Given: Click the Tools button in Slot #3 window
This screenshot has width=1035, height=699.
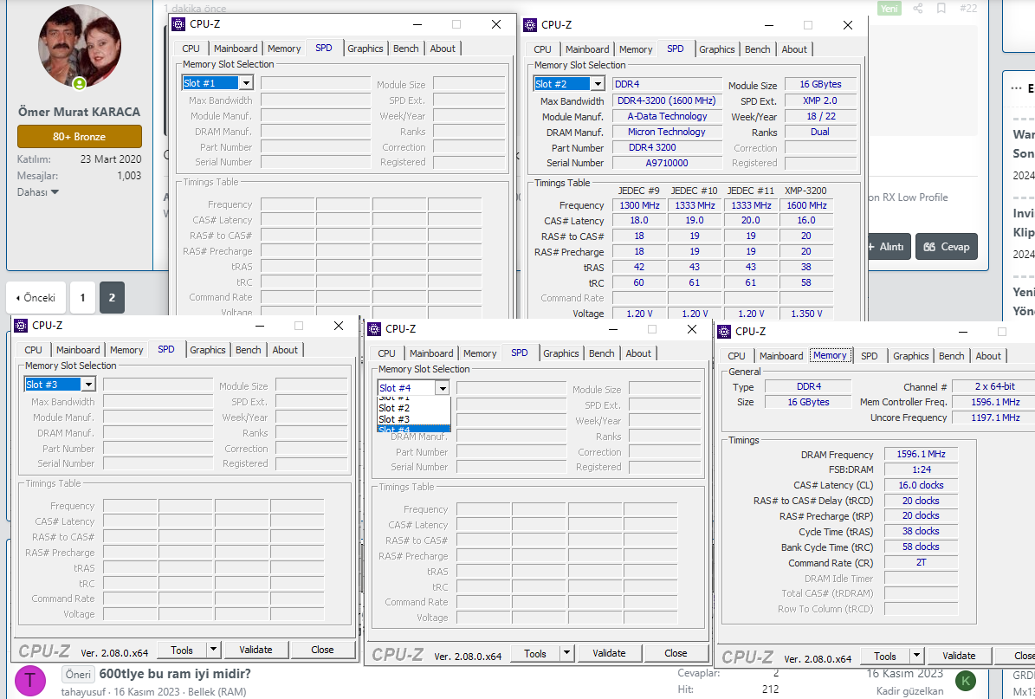Looking at the screenshot, I should [x=182, y=650].
